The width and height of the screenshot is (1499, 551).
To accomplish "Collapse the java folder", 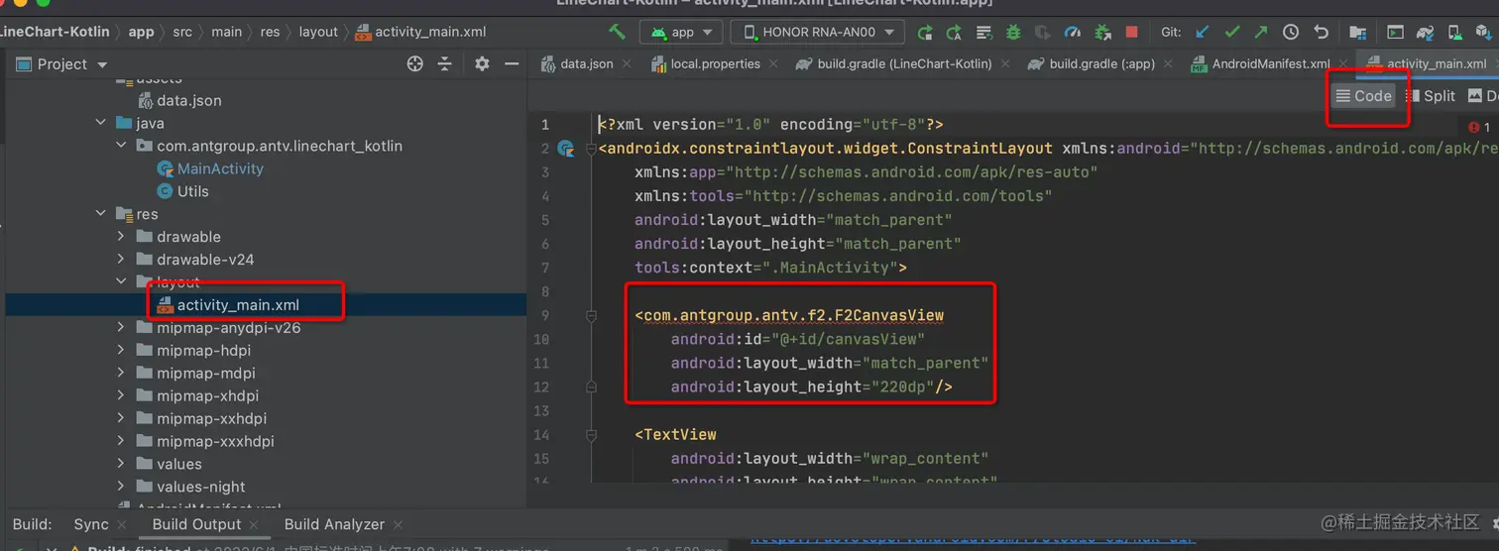I will click(101, 123).
